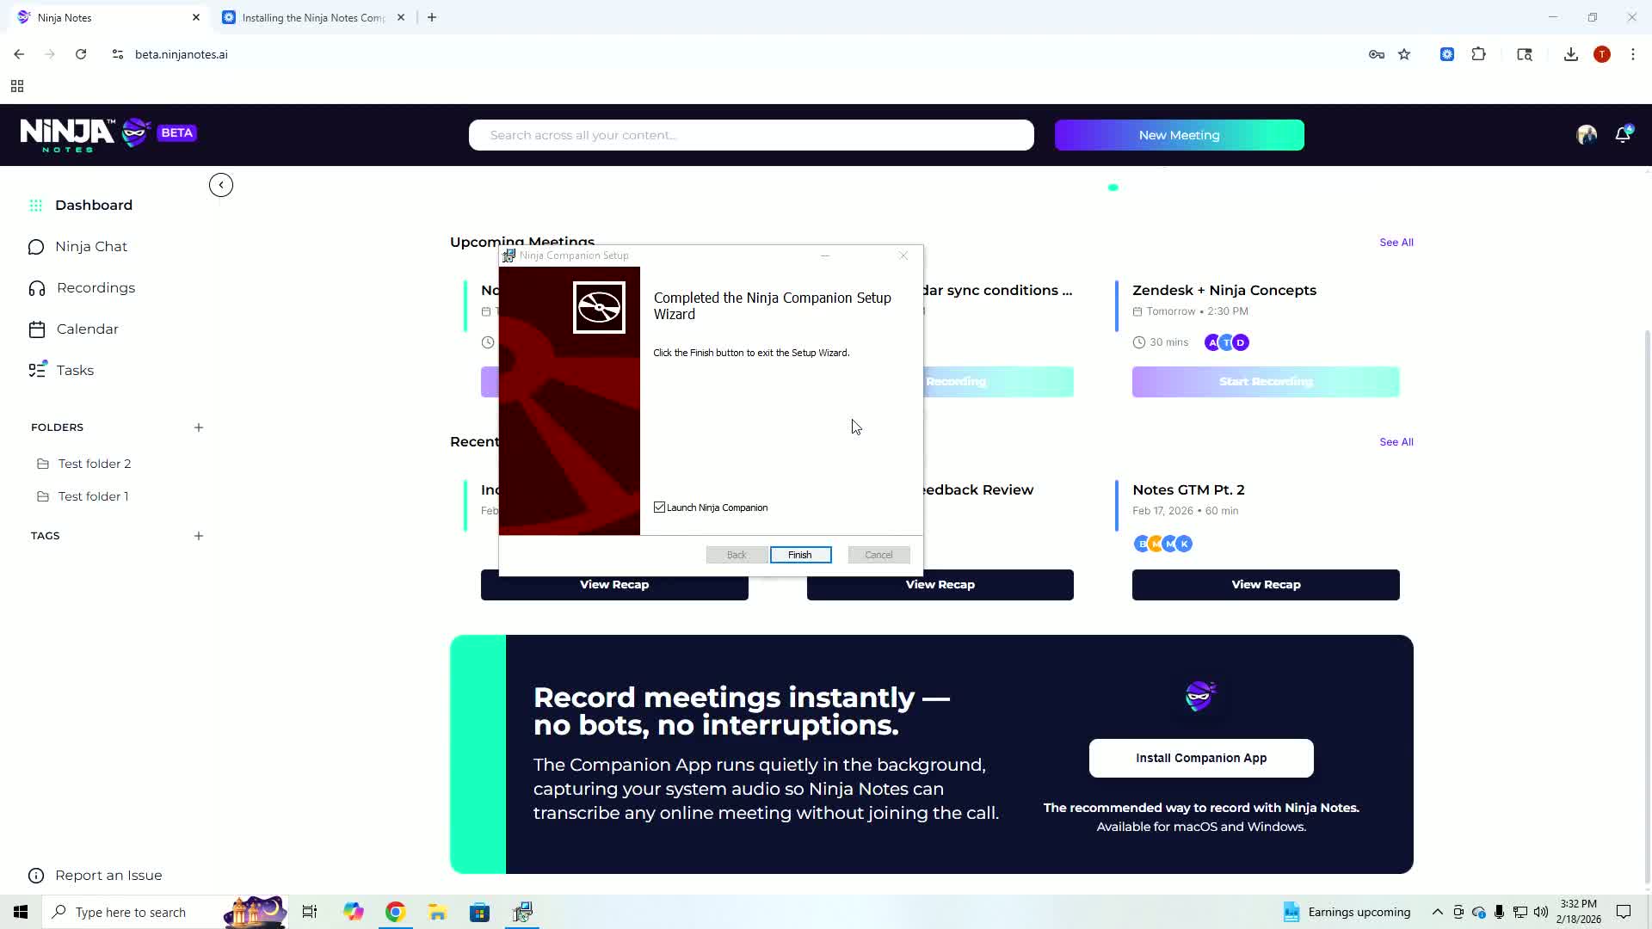
Task: Click the Ninja Notes logo
Action: (x=85, y=134)
